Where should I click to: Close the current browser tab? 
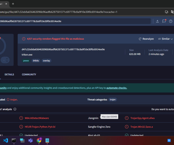pos(6,4)
